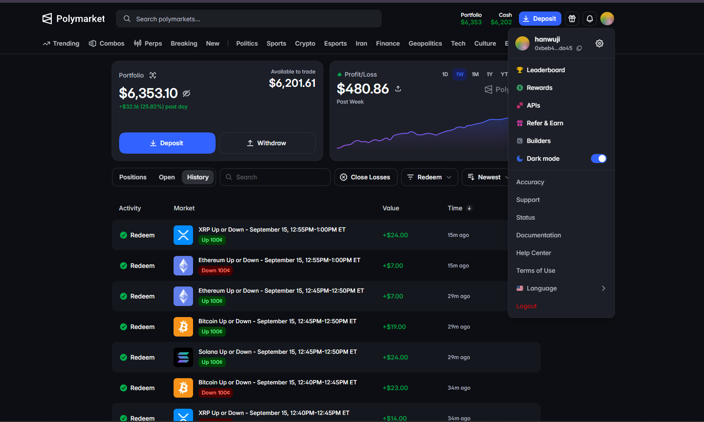Go to the Crypto category
The width and height of the screenshot is (704, 422).
coord(305,43)
